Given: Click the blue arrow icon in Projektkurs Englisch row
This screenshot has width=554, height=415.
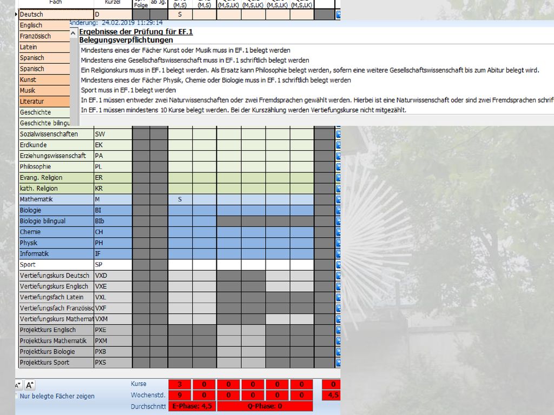Looking at the screenshot, I should coord(338,330).
